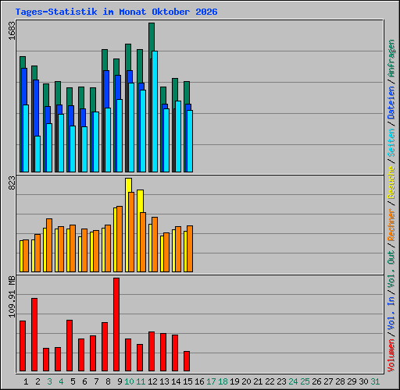The image size is (400, 390).
Task: Click the red Volumen bar on day 15
Action: click(187, 361)
